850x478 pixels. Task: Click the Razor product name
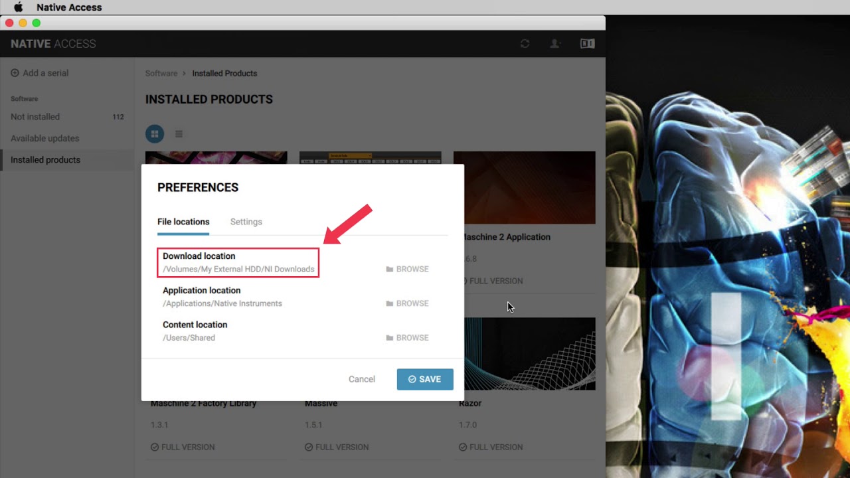[470, 403]
